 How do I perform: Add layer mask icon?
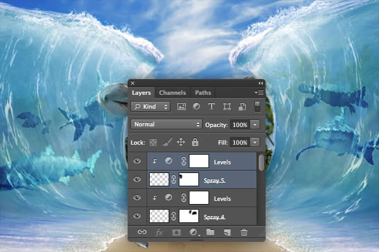(x=176, y=232)
